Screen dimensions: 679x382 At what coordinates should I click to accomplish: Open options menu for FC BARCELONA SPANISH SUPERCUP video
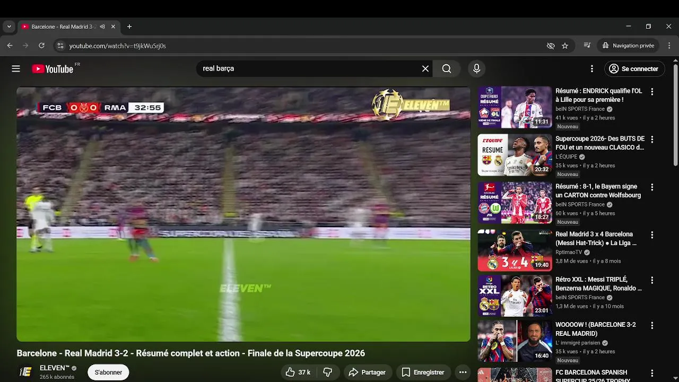[x=652, y=374]
